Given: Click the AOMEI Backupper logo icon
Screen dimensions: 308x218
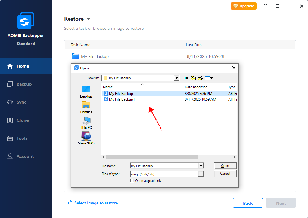Looking at the screenshot, I should click(x=26, y=20).
